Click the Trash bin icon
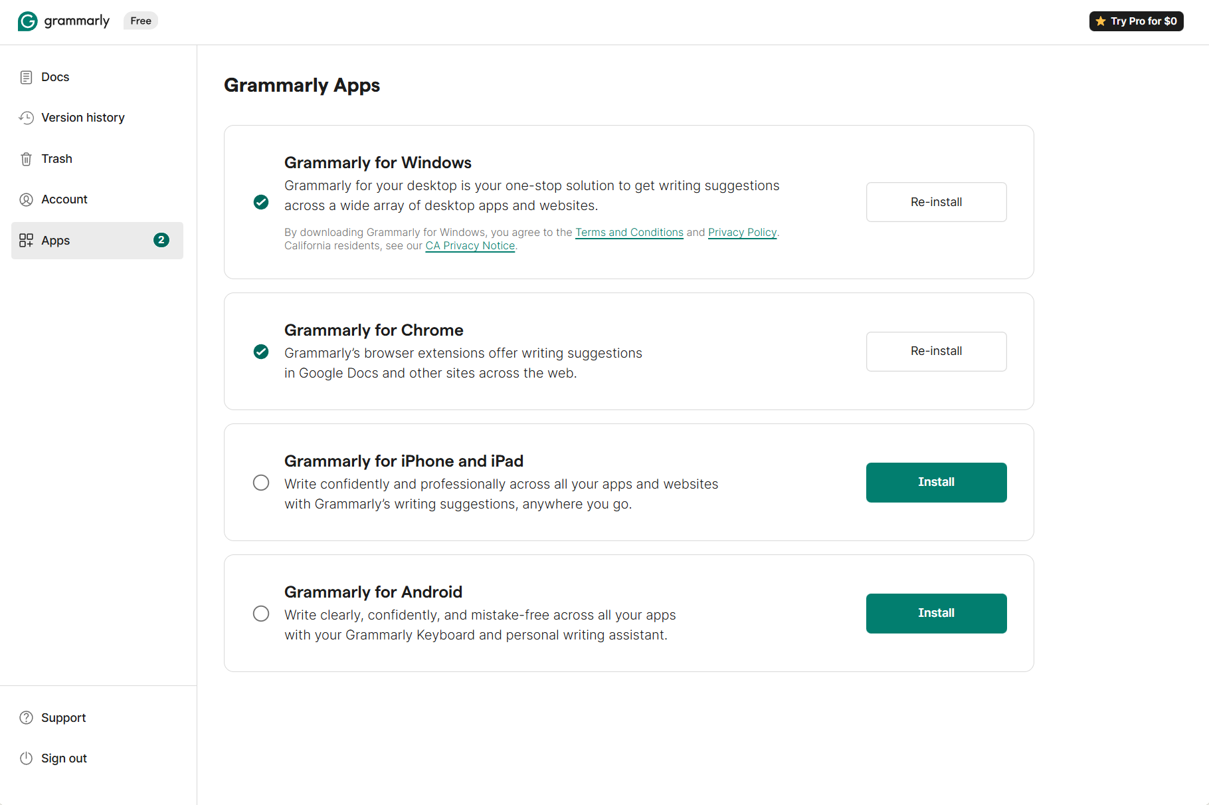Viewport: 1209px width, 805px height. (x=26, y=159)
